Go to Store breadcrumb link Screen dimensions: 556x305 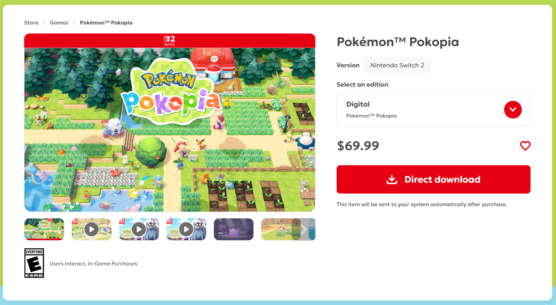[31, 23]
